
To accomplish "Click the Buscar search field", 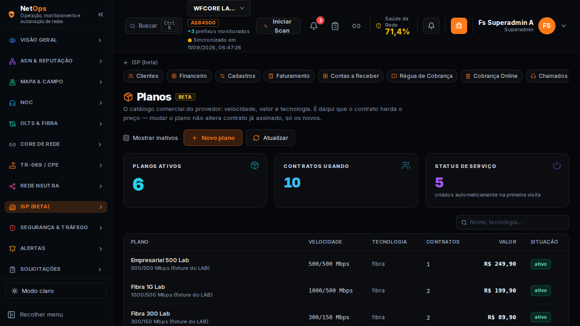I will (153, 26).
